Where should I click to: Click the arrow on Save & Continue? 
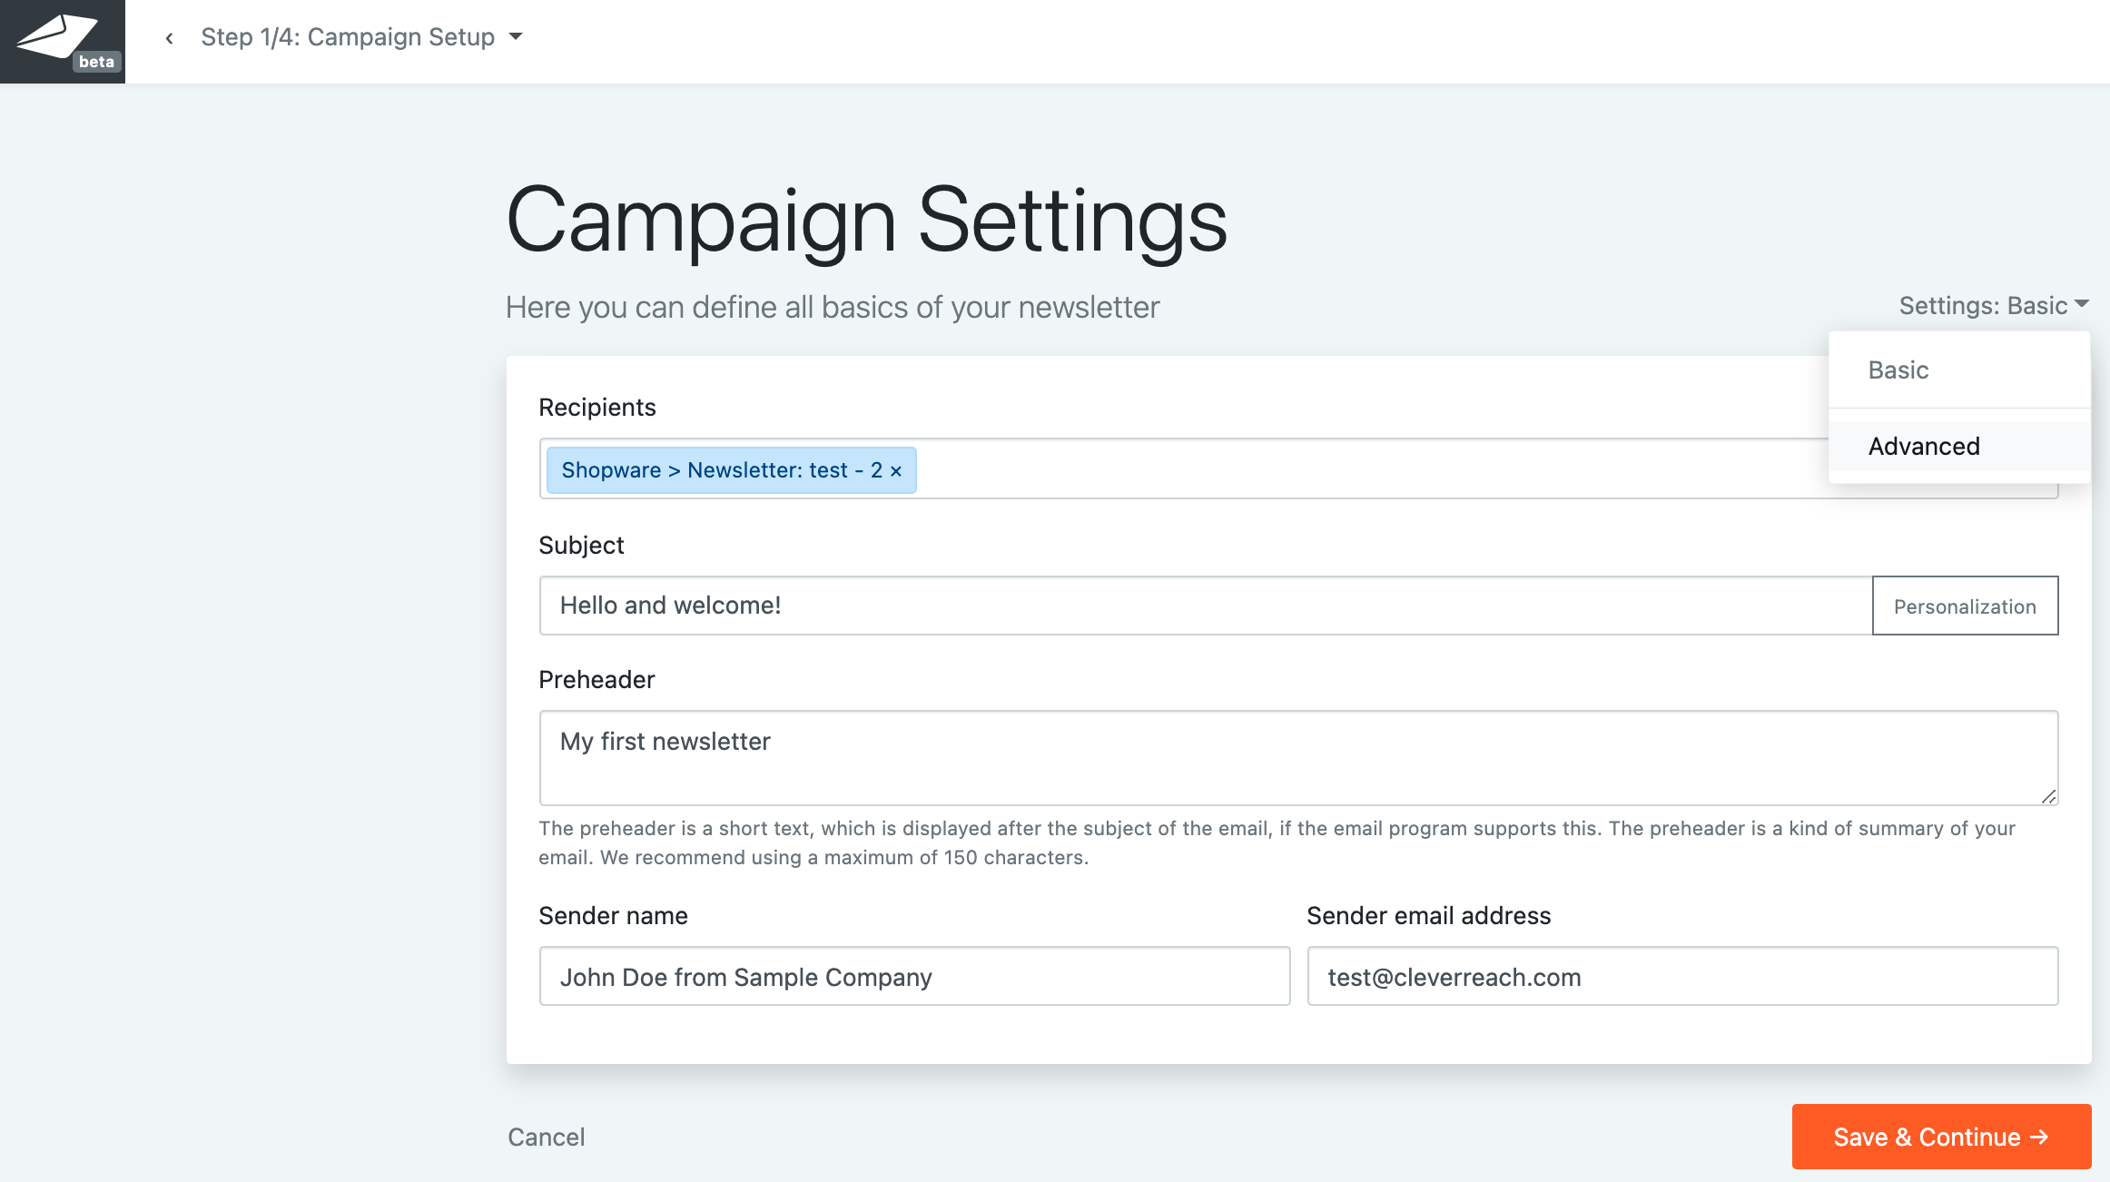coord(2039,1137)
